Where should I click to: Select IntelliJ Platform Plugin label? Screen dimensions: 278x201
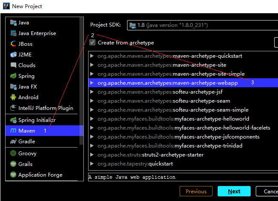coord(46,108)
